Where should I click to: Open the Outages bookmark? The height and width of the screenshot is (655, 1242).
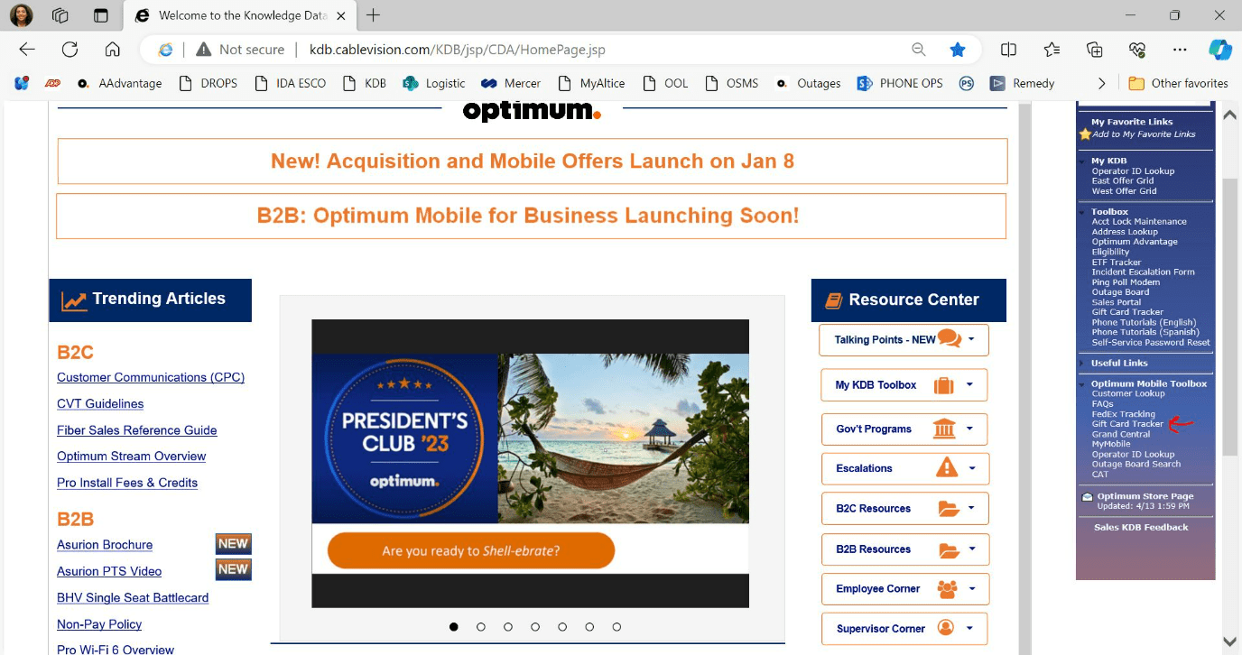[x=808, y=83]
